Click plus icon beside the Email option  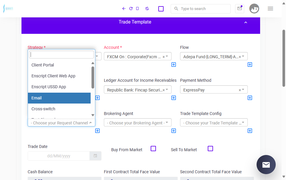click(97, 98)
